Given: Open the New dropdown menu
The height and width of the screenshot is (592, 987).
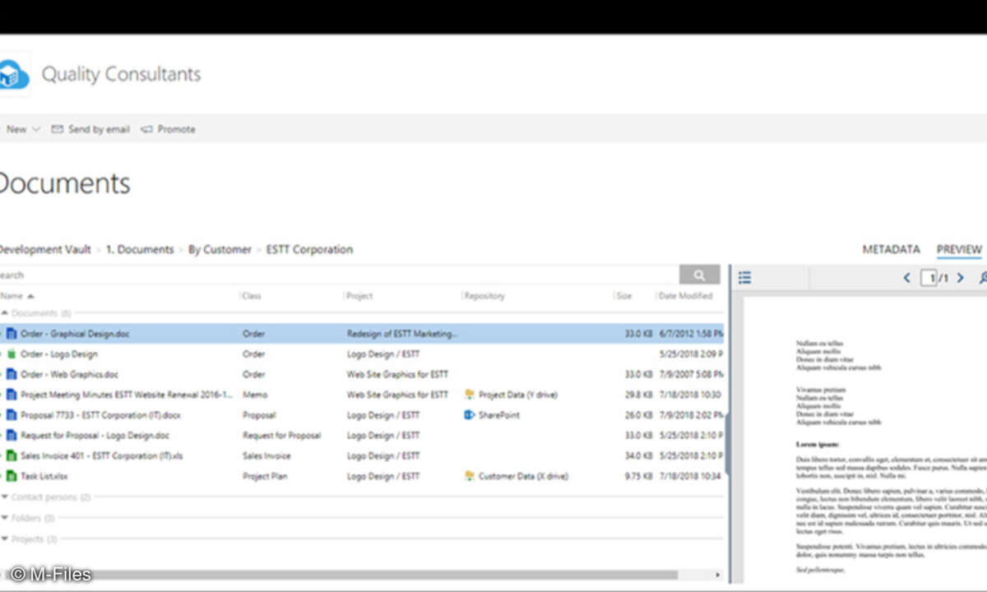Looking at the screenshot, I should (x=22, y=129).
